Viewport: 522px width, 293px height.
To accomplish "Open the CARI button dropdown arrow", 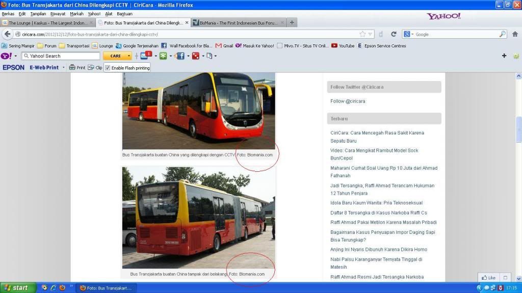I will pos(128,56).
